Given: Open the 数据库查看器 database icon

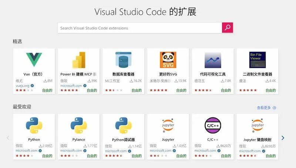Looking at the screenshot, I should 123,60.
